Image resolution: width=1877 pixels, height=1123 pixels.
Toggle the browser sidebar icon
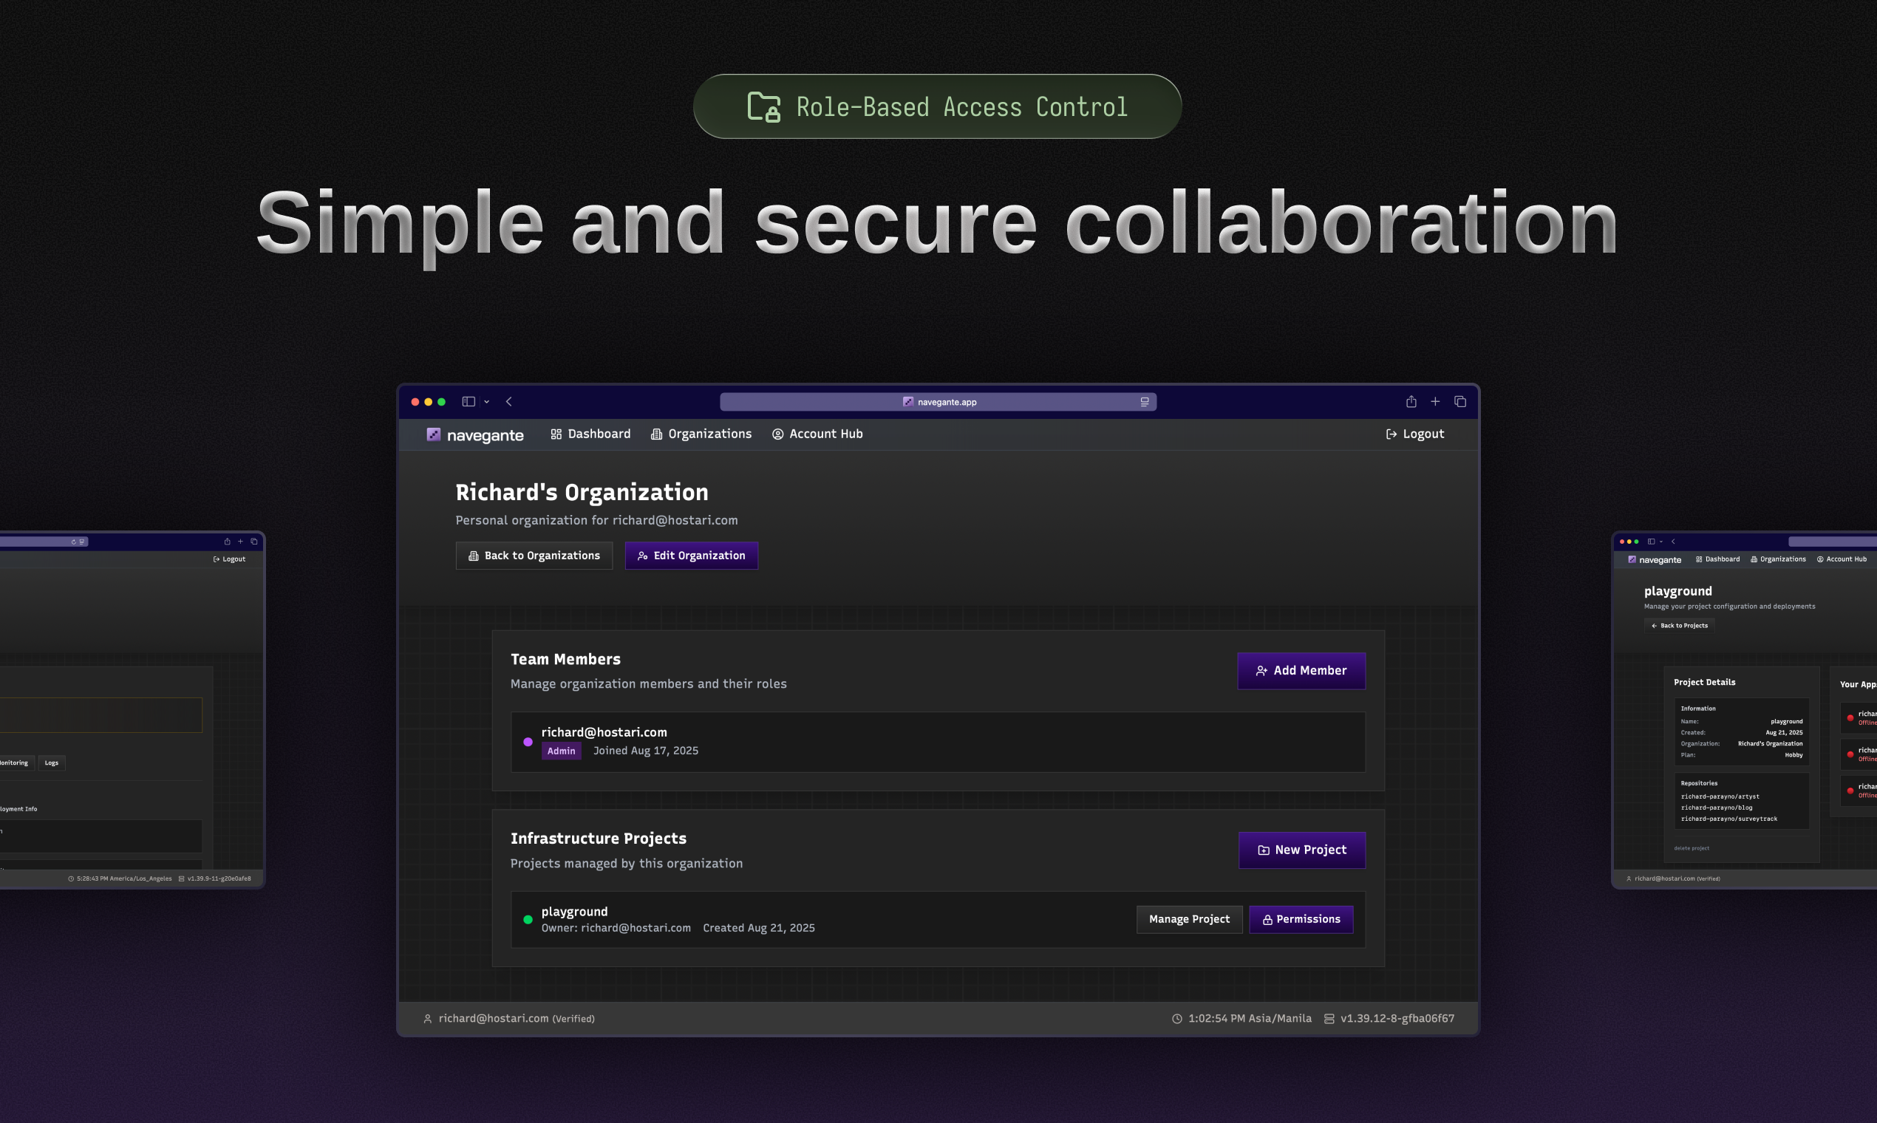469,402
